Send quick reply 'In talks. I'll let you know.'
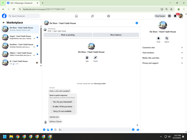Screen dimensions: 187x140 62,106
